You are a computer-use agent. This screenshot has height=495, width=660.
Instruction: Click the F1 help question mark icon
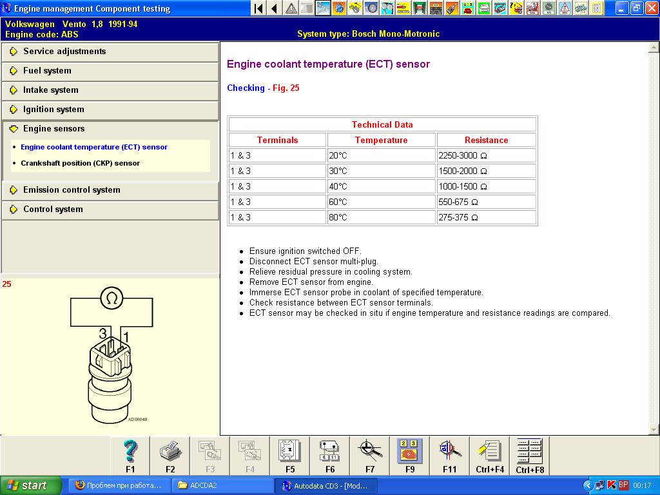tap(130, 455)
